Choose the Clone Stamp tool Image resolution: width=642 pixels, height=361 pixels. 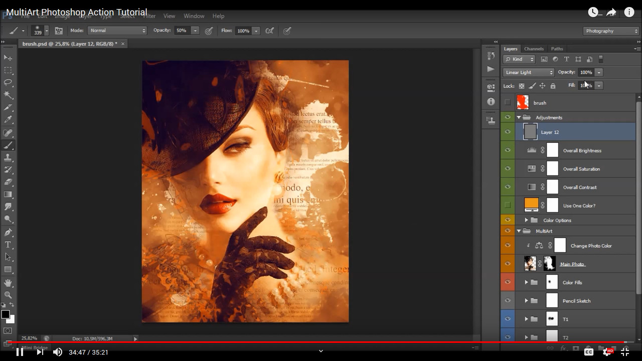click(x=8, y=157)
